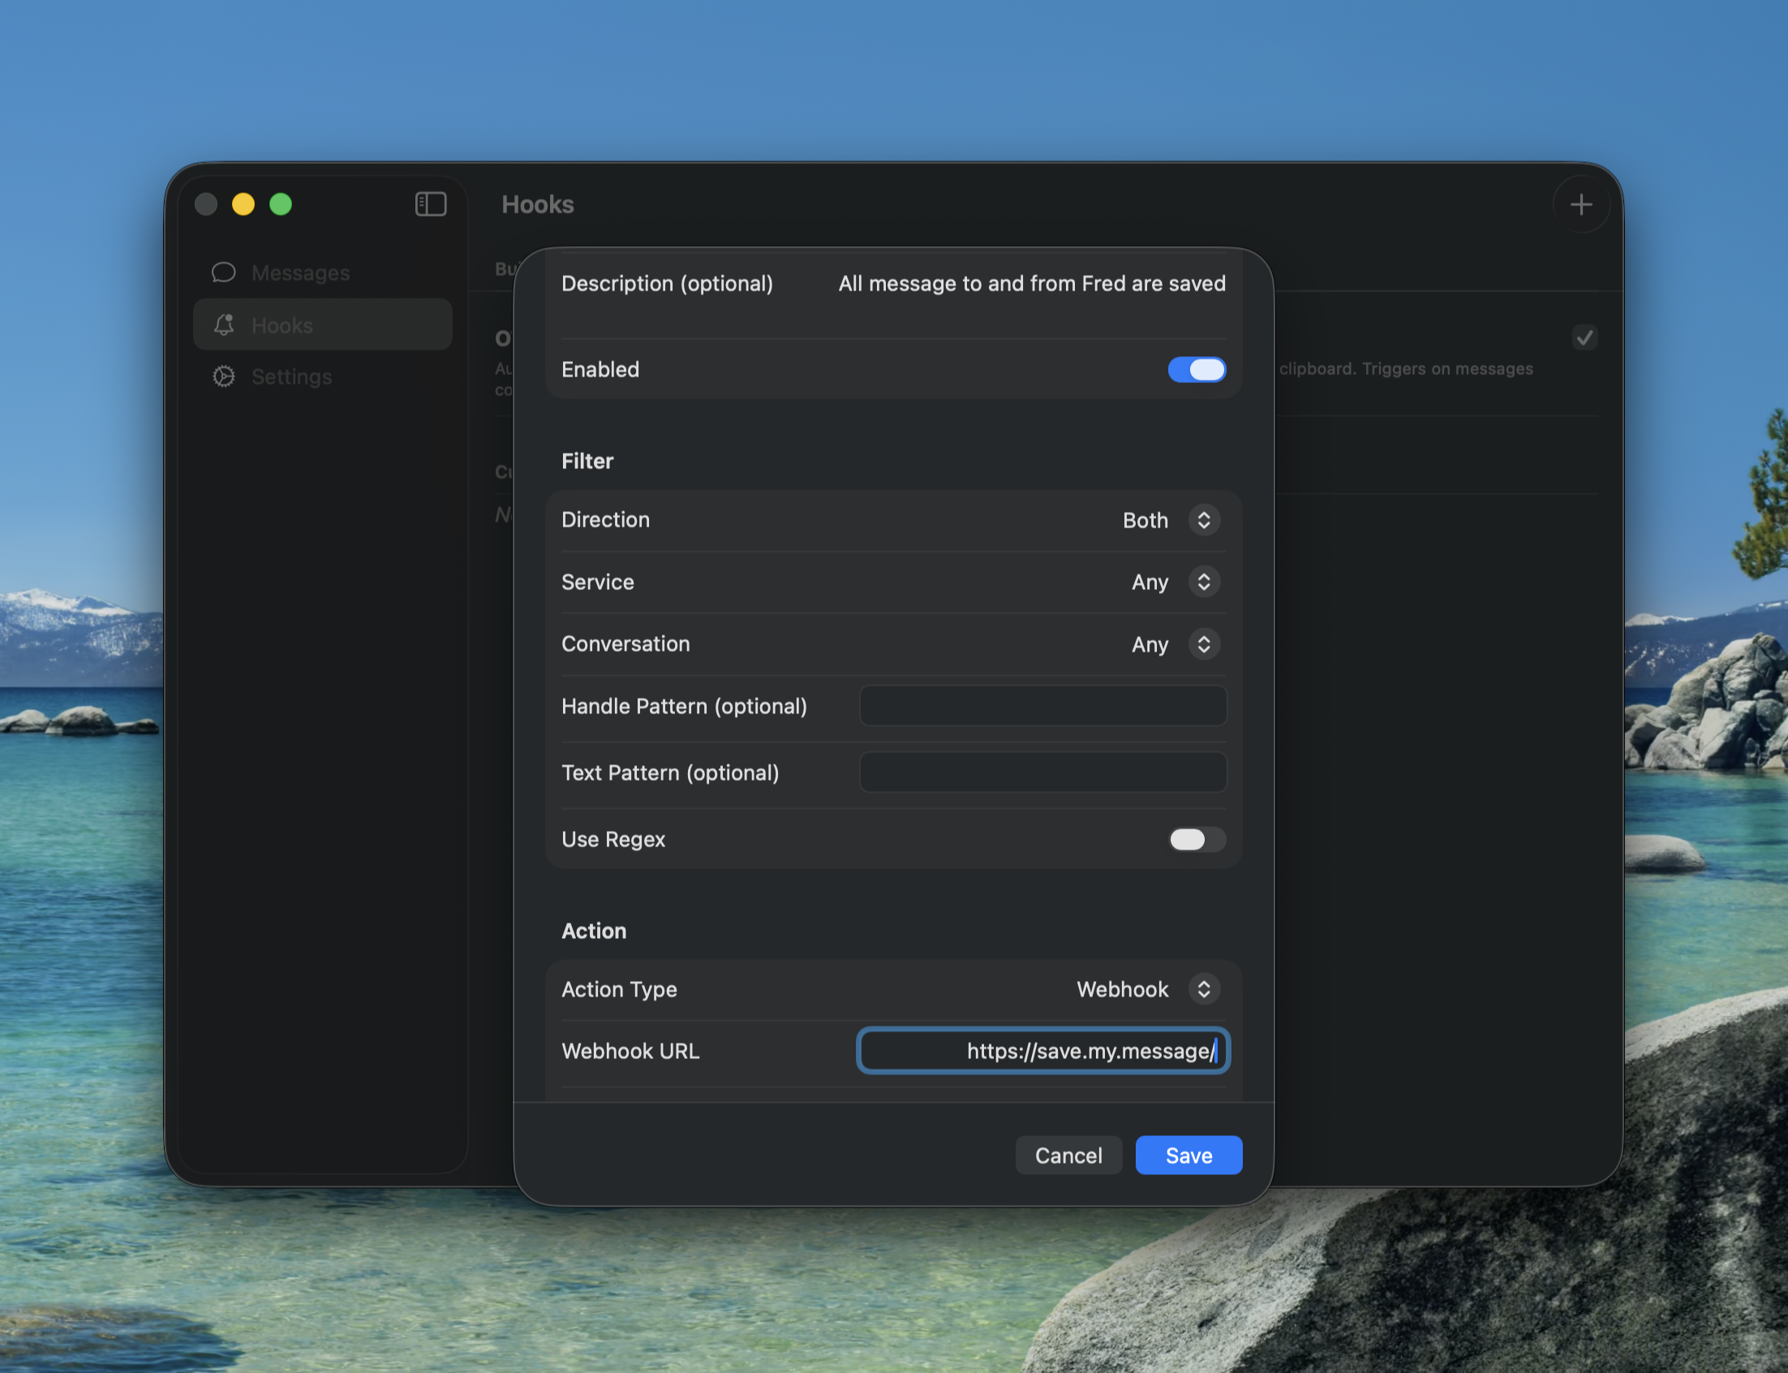Select the Hooks bell icon in the sidebar
This screenshot has height=1373, width=1788.
tap(224, 324)
